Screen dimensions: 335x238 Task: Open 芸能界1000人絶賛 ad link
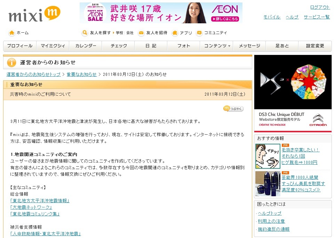(300, 177)
